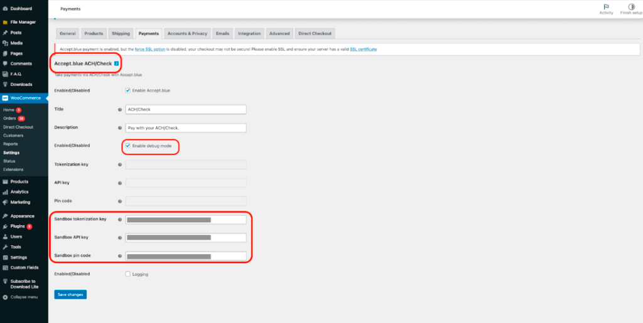Follow the force SSL option link
Image resolution: width=643 pixels, height=323 pixels.
tap(150, 49)
